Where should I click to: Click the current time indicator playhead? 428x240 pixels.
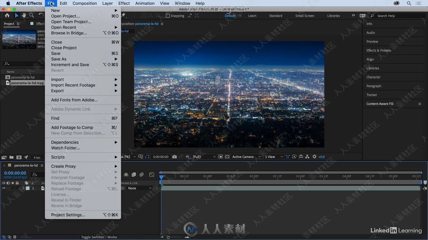coord(161,177)
